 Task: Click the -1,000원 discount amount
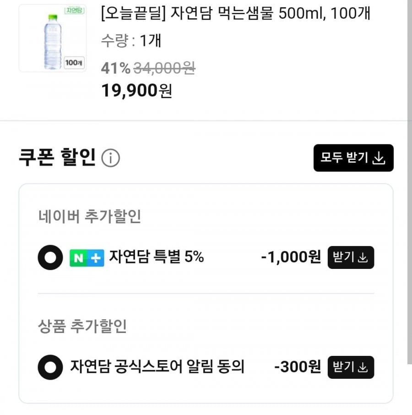pyautogui.click(x=291, y=257)
